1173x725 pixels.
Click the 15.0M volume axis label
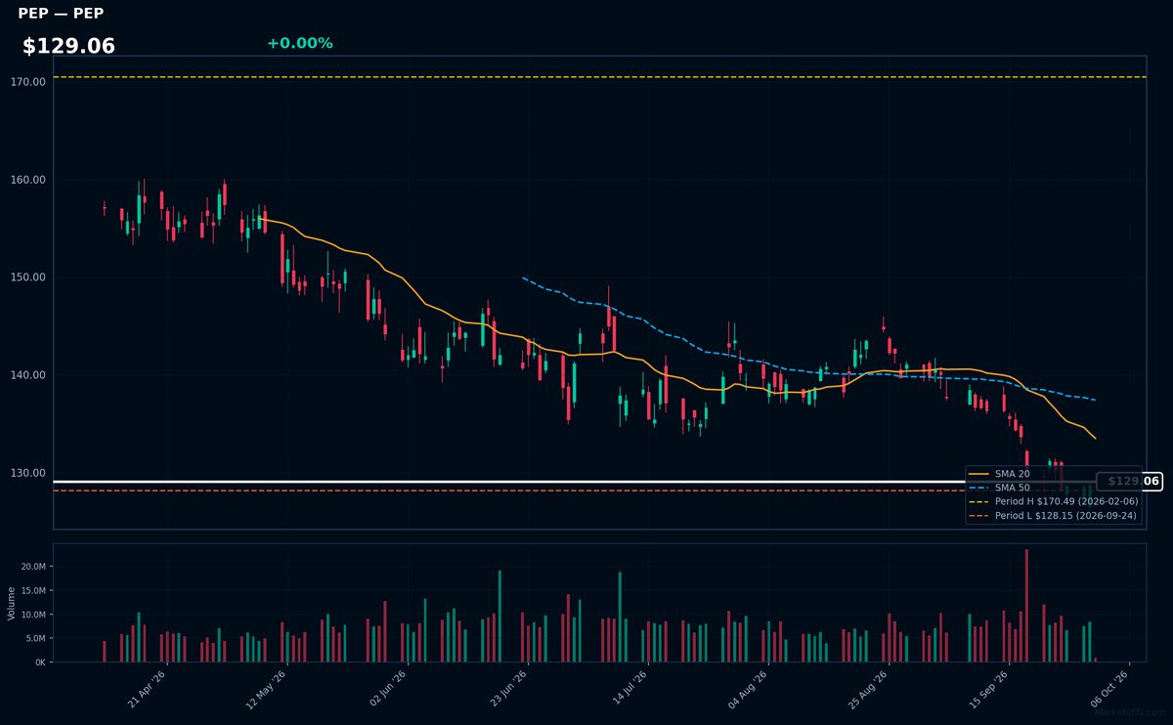[x=33, y=591]
